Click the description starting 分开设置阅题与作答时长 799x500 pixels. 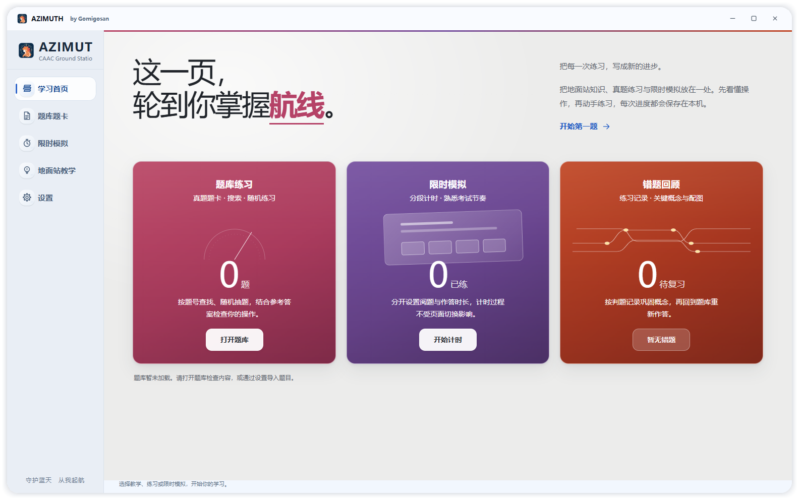pyautogui.click(x=448, y=308)
